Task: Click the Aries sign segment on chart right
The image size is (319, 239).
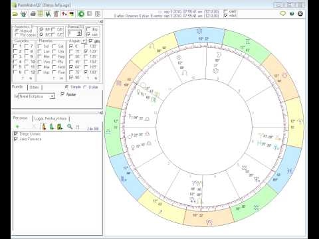Action: (295, 123)
